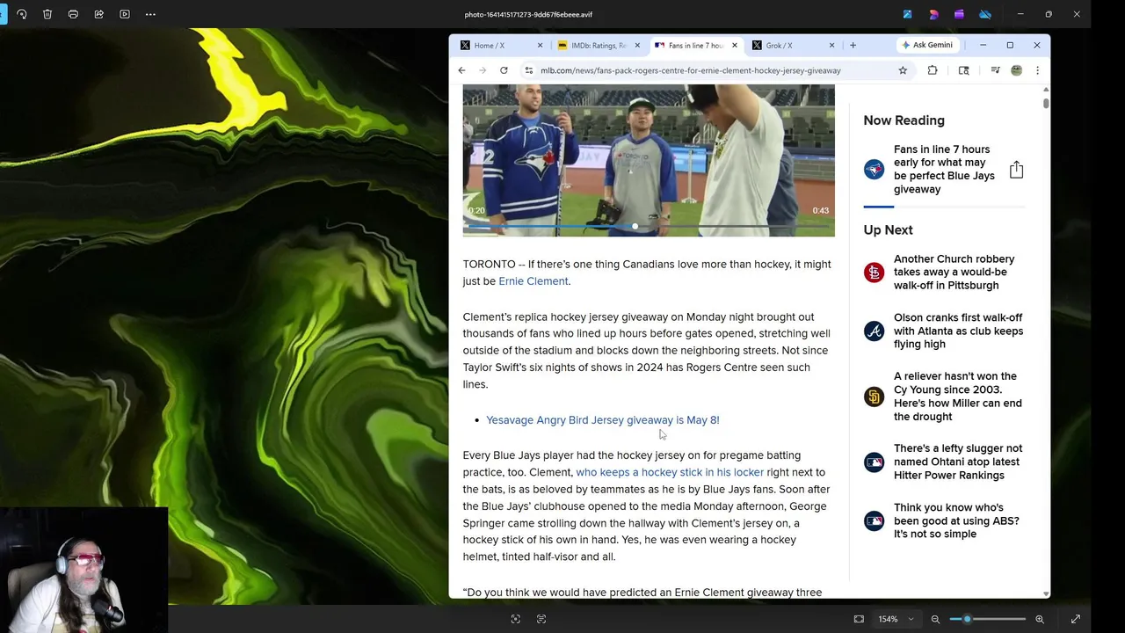Click the Ask Gemini button

tap(926, 45)
